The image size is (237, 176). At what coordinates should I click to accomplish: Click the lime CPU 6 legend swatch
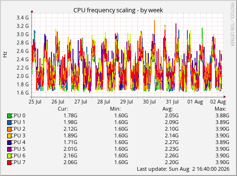coord(9,156)
